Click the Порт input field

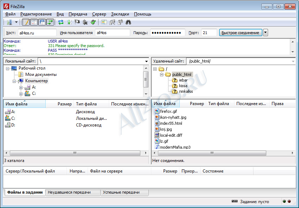[209, 33]
